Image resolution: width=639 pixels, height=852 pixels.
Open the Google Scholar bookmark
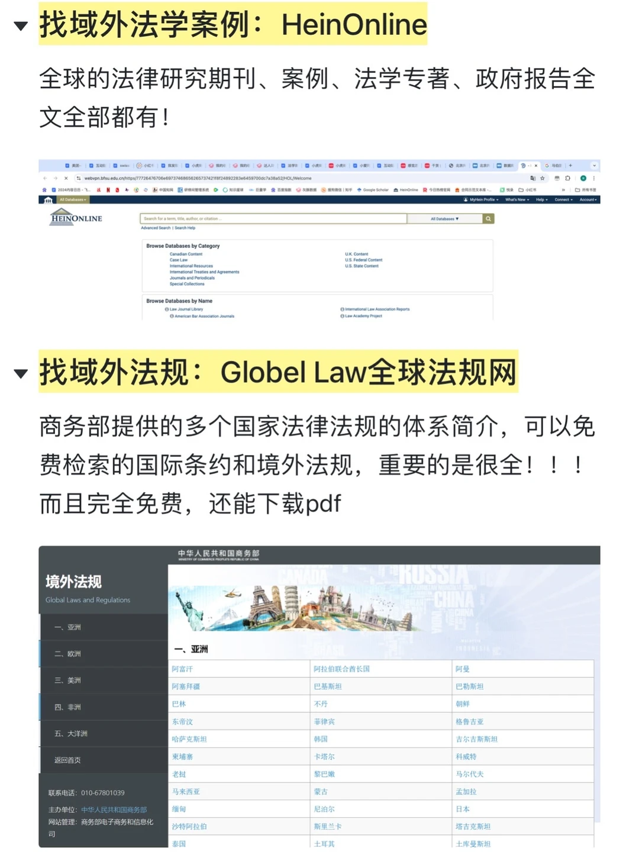(373, 190)
